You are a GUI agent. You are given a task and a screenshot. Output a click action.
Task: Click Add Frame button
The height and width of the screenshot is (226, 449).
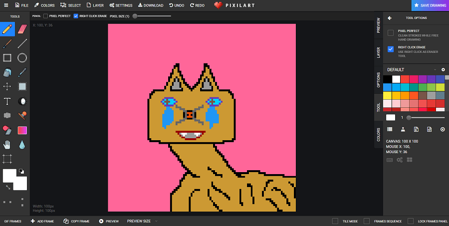[x=42, y=221]
